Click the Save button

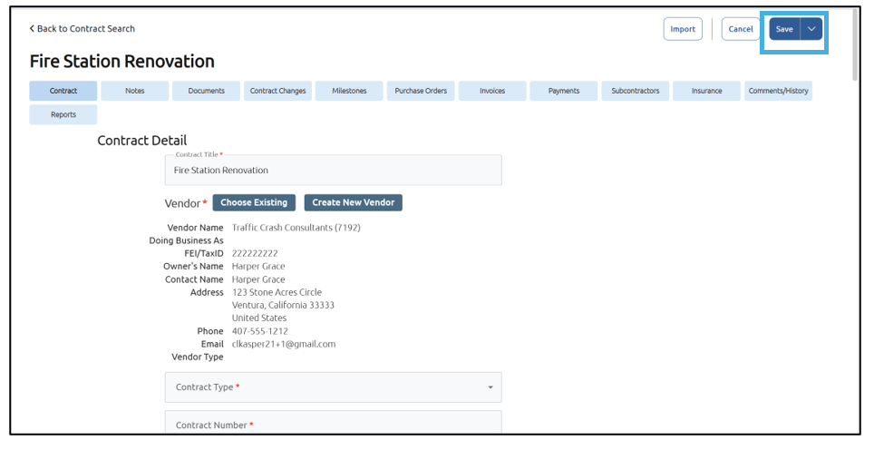[784, 29]
